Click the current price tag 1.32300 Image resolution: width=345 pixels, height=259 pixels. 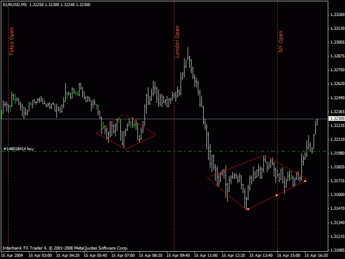337,119
